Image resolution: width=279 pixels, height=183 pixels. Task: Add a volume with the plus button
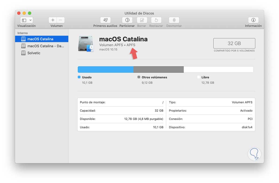(53, 20)
